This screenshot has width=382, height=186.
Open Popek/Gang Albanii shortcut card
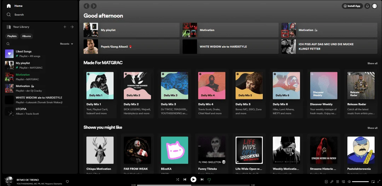tap(132, 47)
